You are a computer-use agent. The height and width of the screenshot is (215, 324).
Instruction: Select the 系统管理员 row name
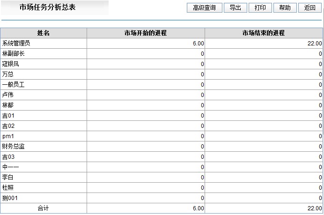[16, 44]
